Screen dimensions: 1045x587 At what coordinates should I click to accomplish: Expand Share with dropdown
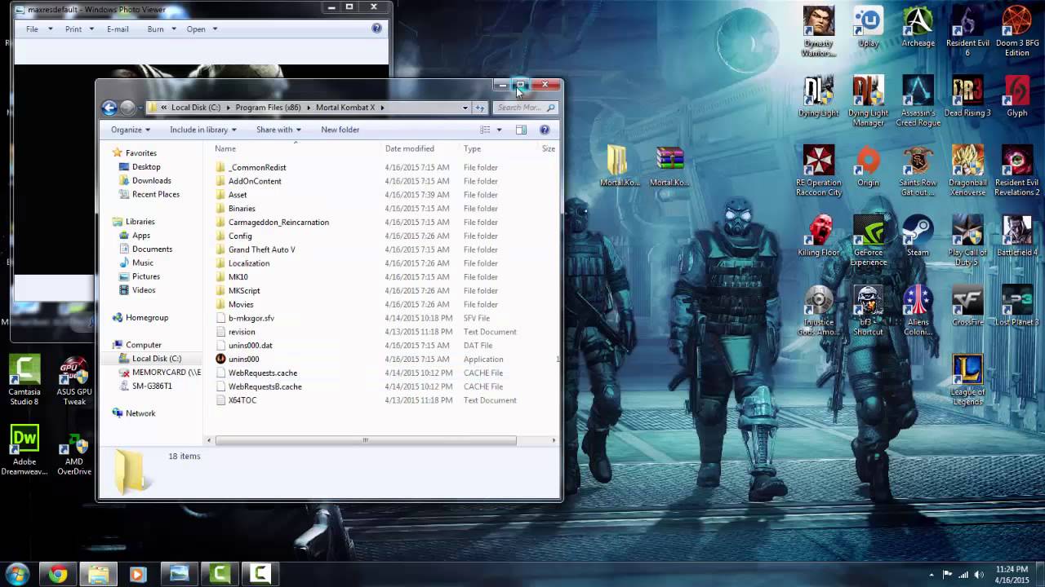(x=278, y=130)
